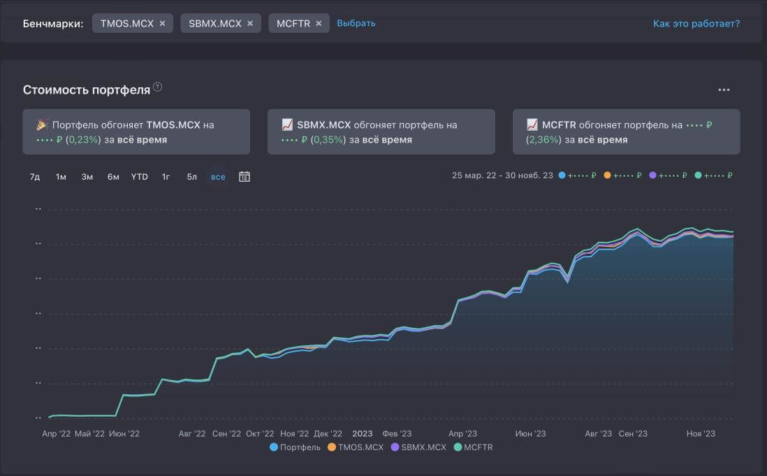Viewport: 767px width, 476px height.
Task: Remove the TMOS.MCX benchmark chip
Action: pos(162,24)
